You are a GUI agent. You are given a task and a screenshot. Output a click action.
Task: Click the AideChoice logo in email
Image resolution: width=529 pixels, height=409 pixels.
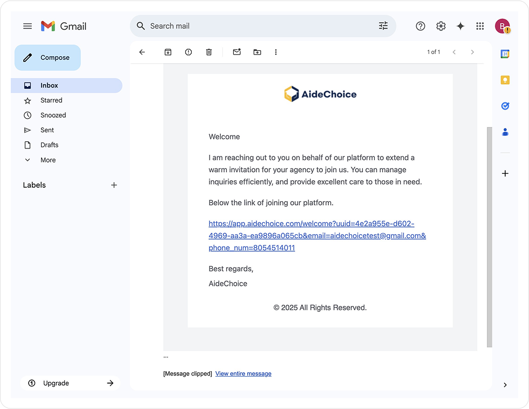(320, 94)
